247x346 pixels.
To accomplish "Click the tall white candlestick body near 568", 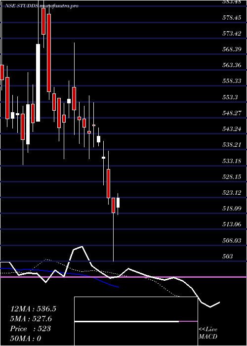I will 38,83.
